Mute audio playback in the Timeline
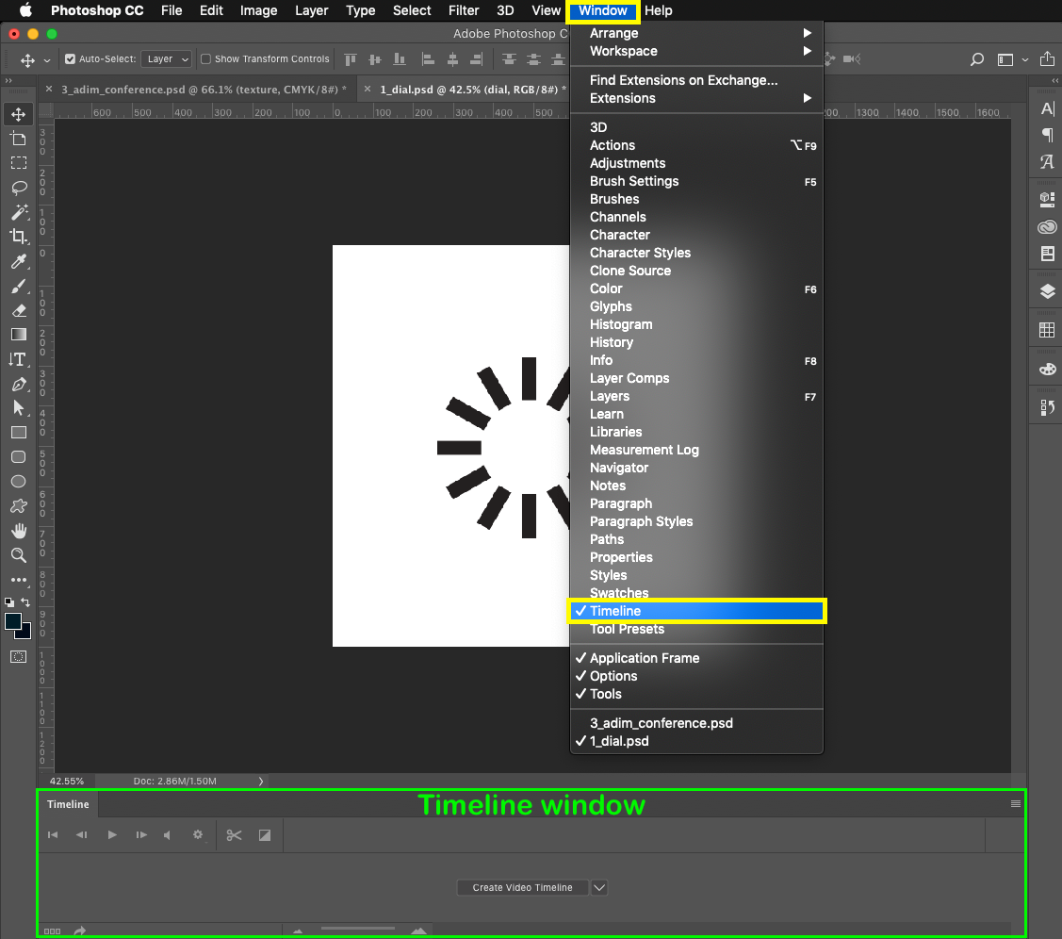The height and width of the screenshot is (939, 1062). click(168, 835)
